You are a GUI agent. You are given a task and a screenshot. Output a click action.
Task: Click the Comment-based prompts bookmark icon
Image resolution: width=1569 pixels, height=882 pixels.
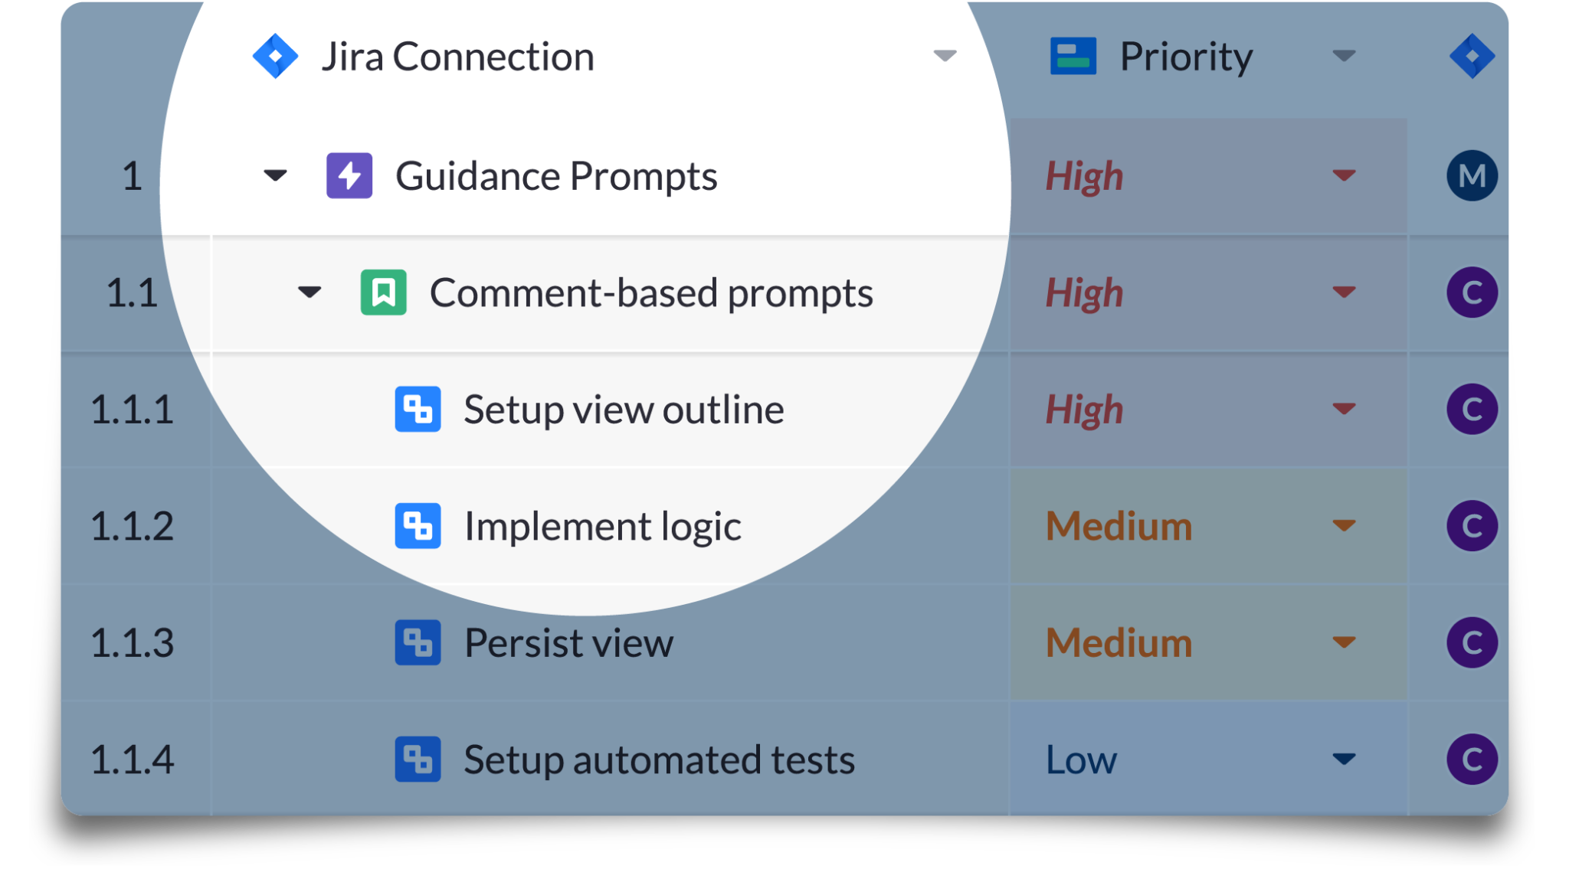pyautogui.click(x=384, y=293)
